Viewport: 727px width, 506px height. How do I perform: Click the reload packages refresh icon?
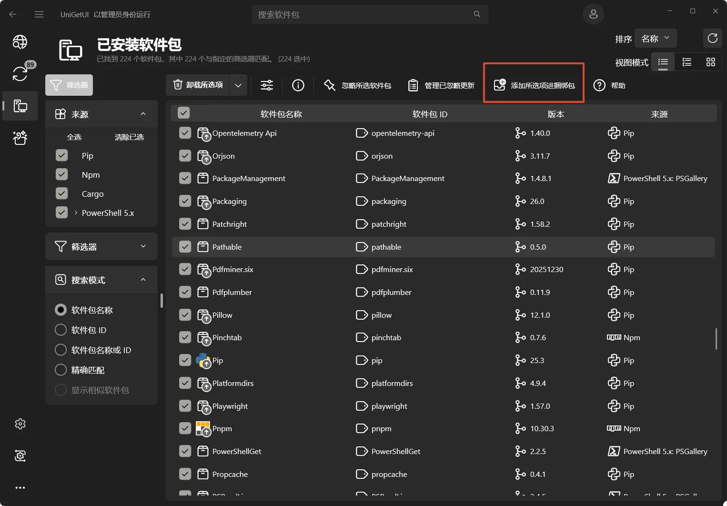(x=712, y=39)
